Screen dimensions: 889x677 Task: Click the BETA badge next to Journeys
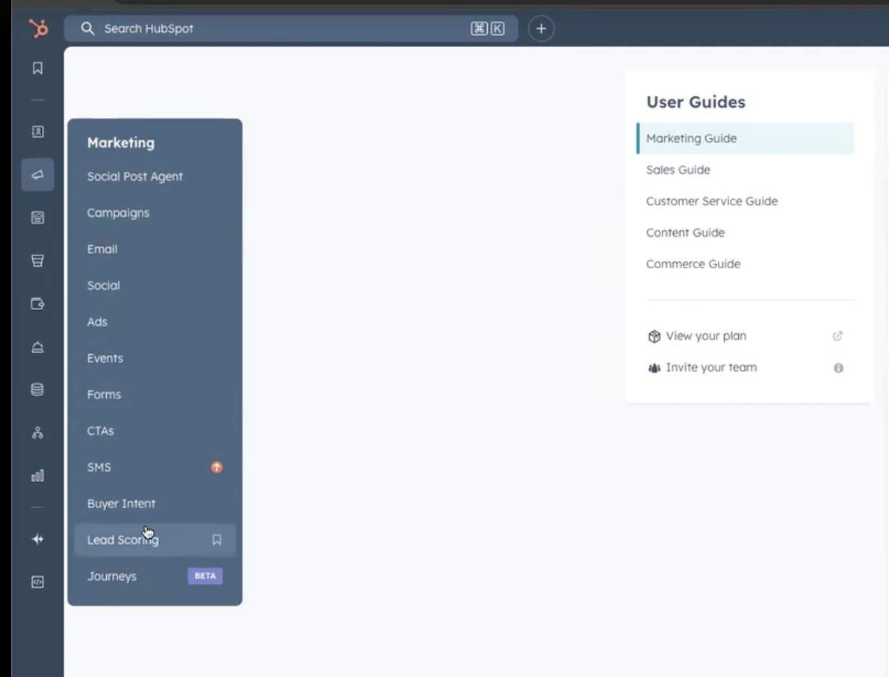(205, 576)
